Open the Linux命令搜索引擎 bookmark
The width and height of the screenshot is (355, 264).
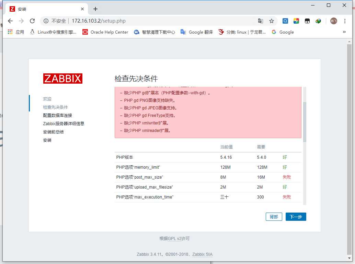point(53,32)
